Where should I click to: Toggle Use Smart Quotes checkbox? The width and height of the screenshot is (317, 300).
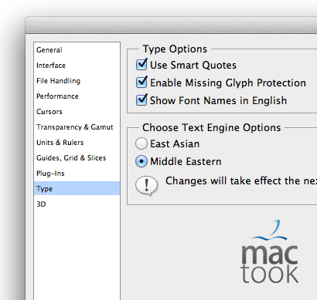pyautogui.click(x=141, y=64)
